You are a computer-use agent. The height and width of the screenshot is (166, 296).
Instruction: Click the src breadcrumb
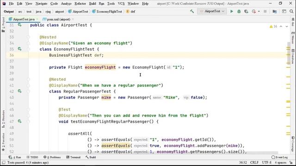coord(20,12)
